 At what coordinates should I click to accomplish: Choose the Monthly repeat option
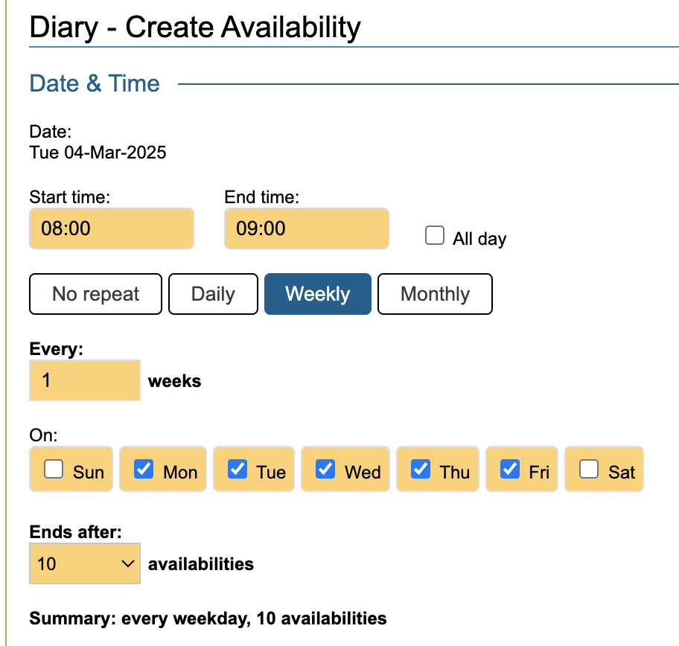(x=435, y=294)
